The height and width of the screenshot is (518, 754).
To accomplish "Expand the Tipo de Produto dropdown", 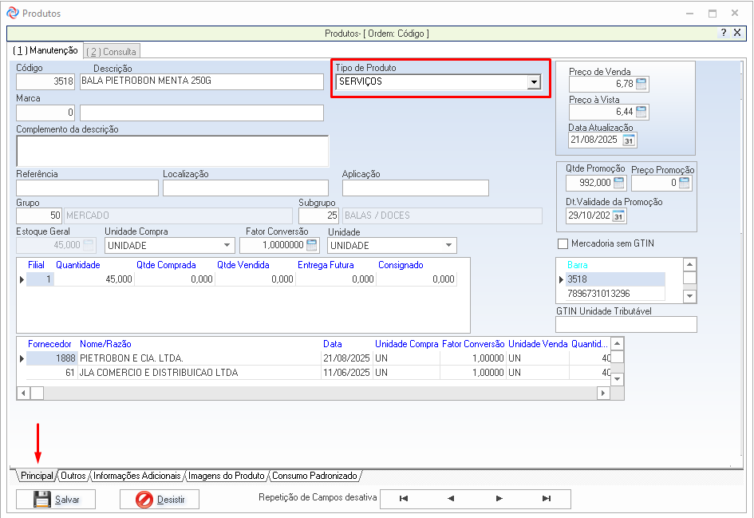I will [x=533, y=82].
